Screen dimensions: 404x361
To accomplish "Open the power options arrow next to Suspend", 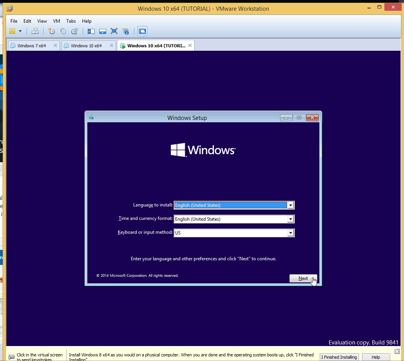I will tap(20, 32).
